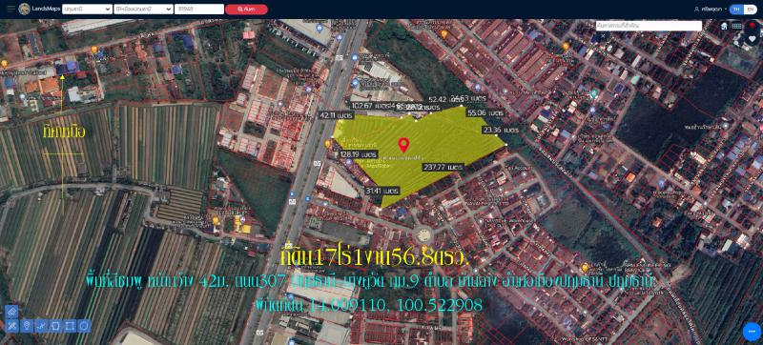Open the district dropdown

(x=144, y=9)
